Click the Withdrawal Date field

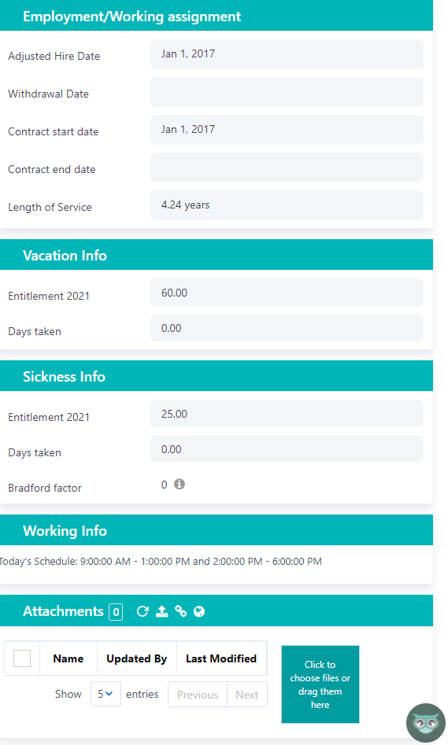[287, 92]
